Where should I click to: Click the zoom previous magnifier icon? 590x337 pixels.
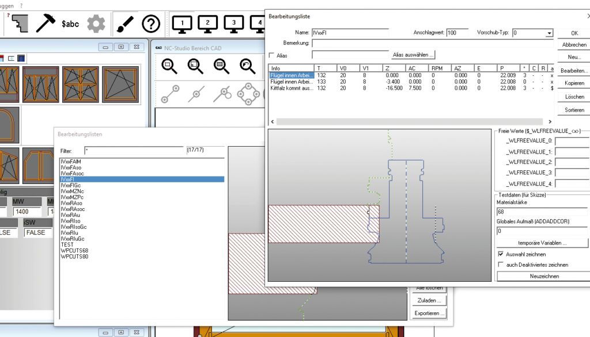(x=248, y=66)
